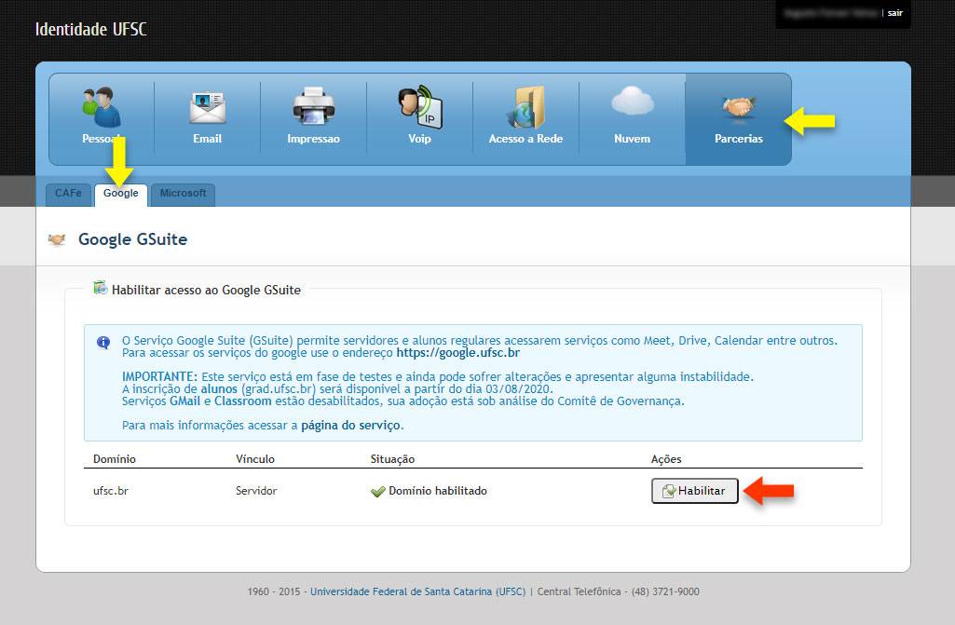Follow the página do serviço link

[x=351, y=425]
